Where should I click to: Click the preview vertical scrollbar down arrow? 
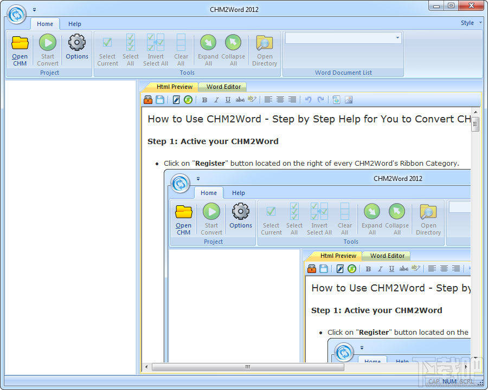[x=475, y=358]
